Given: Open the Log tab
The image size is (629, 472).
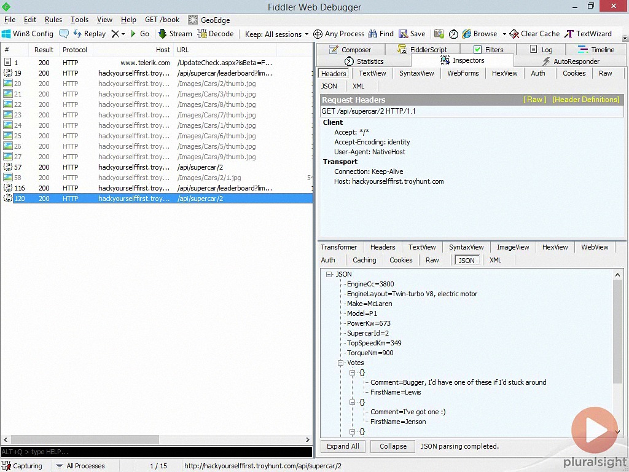Looking at the screenshot, I should coord(541,49).
